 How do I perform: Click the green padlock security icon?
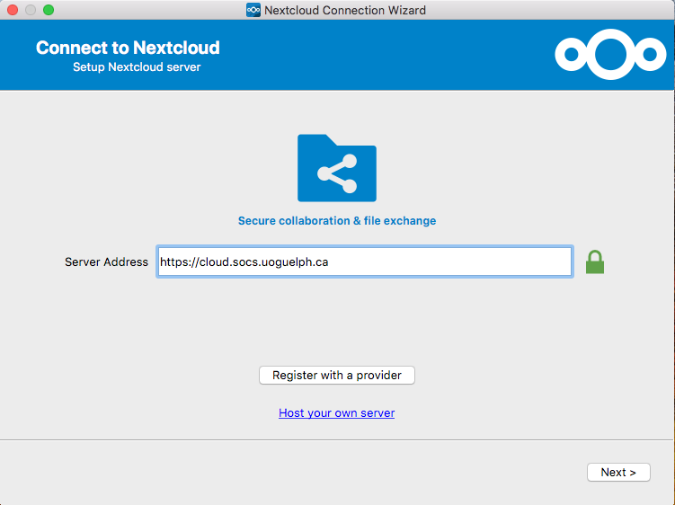(595, 261)
